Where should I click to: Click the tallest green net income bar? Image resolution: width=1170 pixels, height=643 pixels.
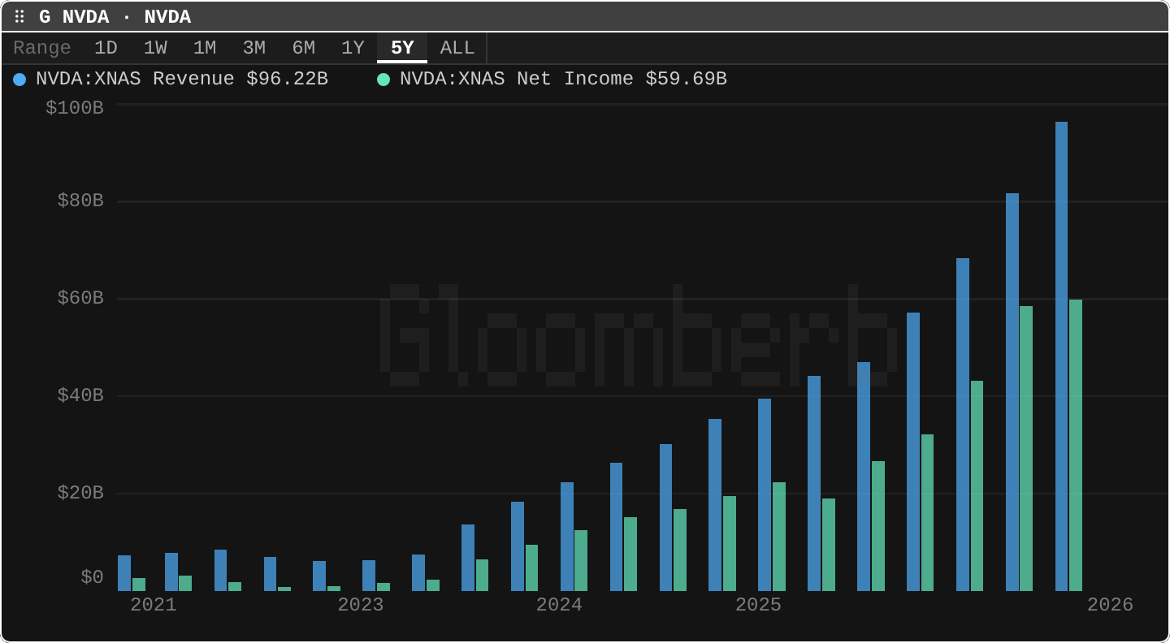point(1076,445)
